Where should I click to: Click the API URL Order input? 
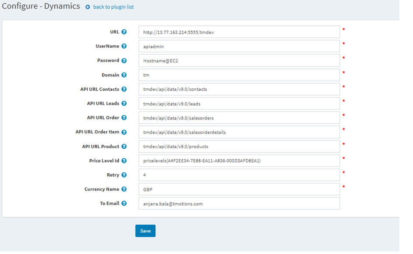(x=239, y=118)
